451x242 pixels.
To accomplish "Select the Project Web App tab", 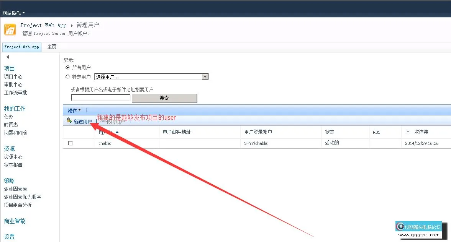I will [21, 47].
